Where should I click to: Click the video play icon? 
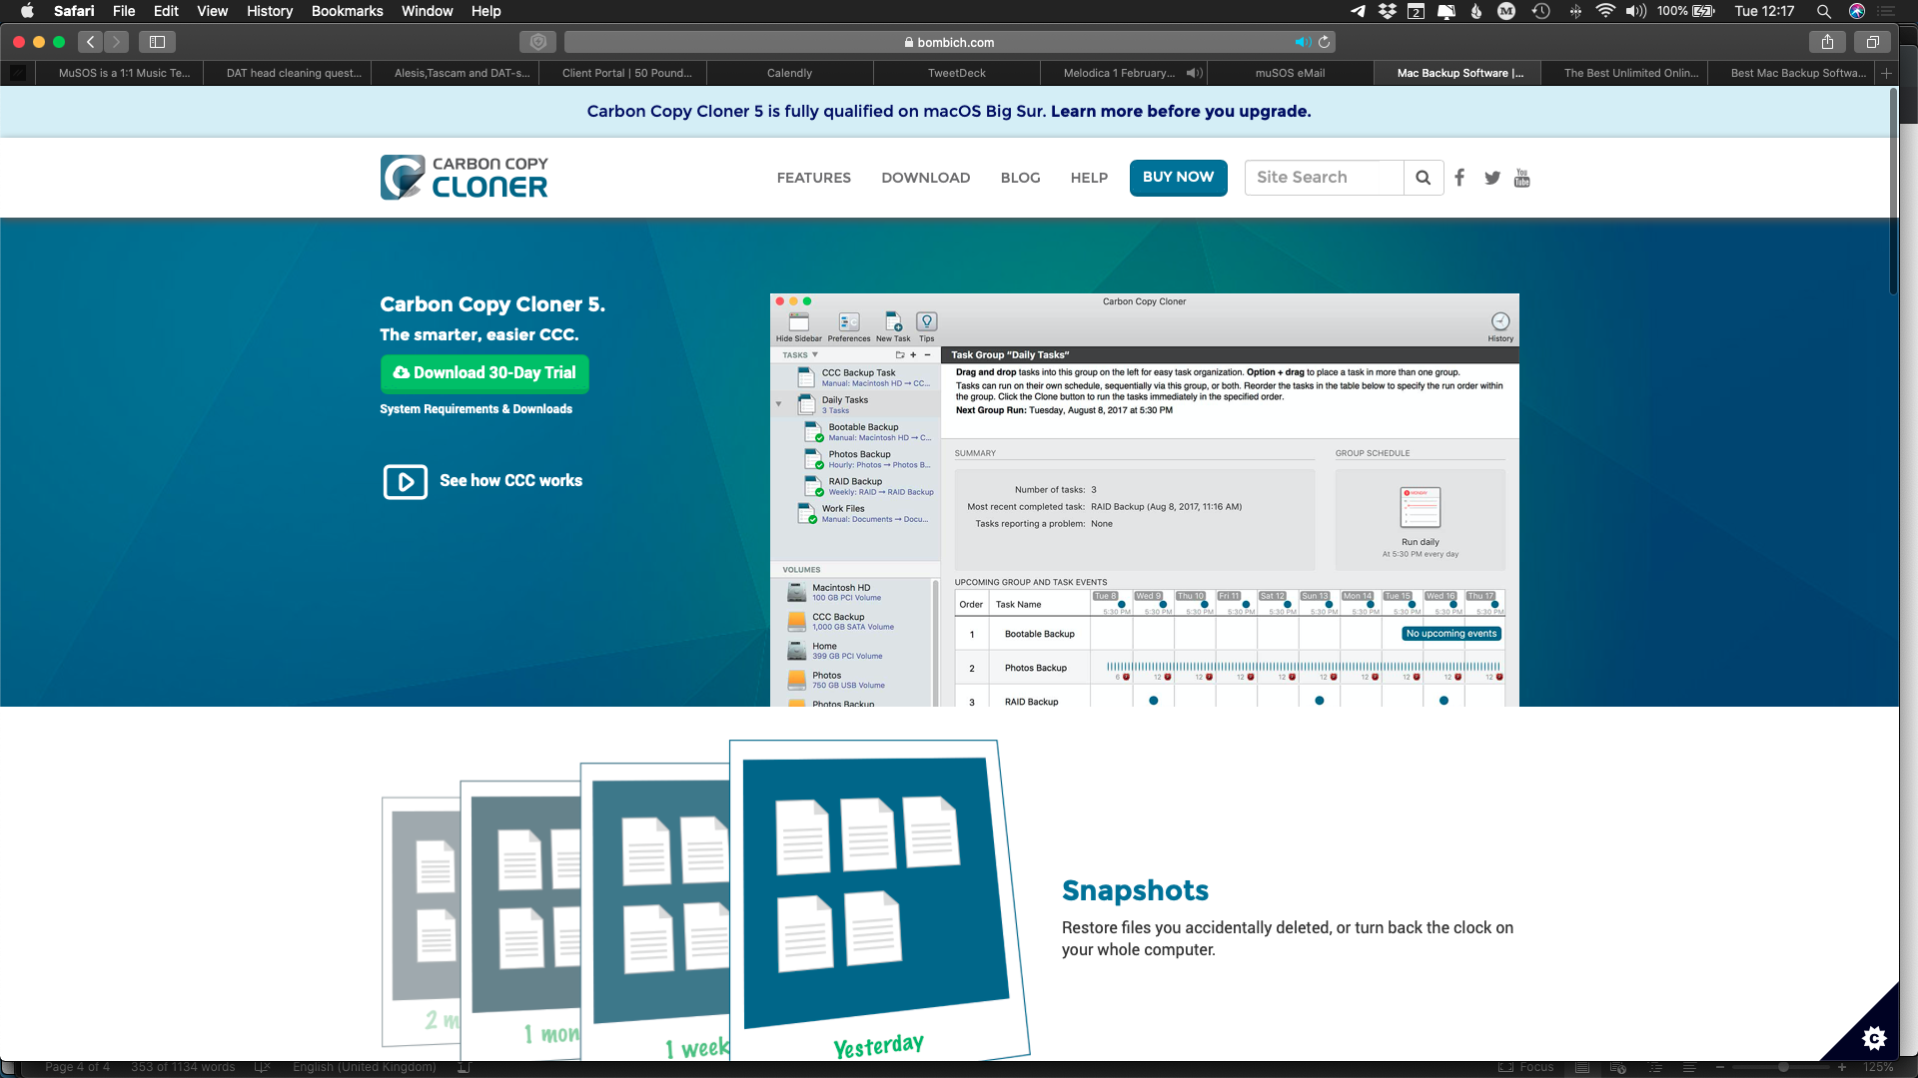point(406,482)
